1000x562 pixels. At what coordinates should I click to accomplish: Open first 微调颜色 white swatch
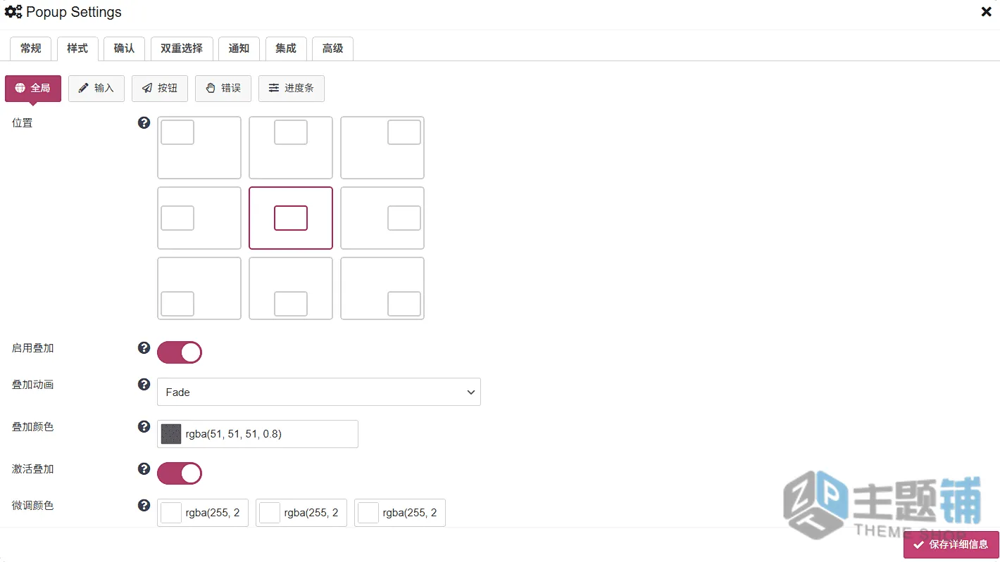[x=171, y=513]
